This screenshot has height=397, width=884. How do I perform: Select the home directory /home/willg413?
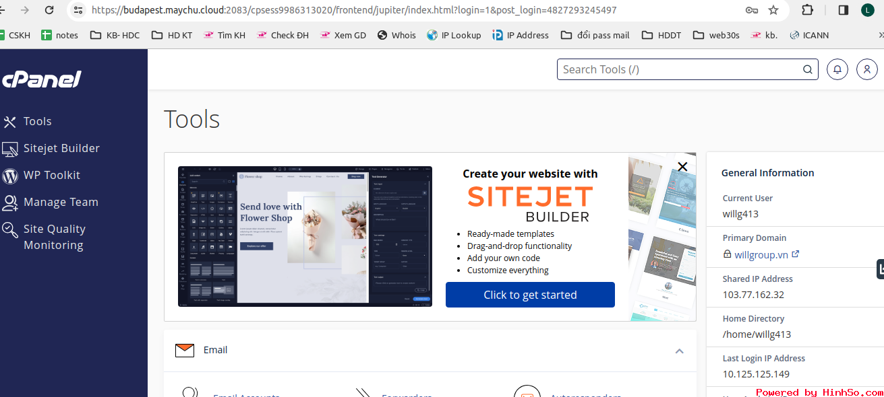[757, 334]
